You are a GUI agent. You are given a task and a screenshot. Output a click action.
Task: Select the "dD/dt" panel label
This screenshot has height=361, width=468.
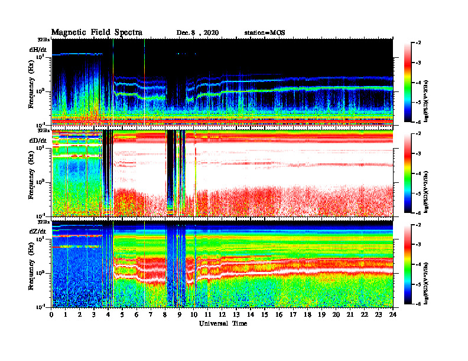click(38, 140)
